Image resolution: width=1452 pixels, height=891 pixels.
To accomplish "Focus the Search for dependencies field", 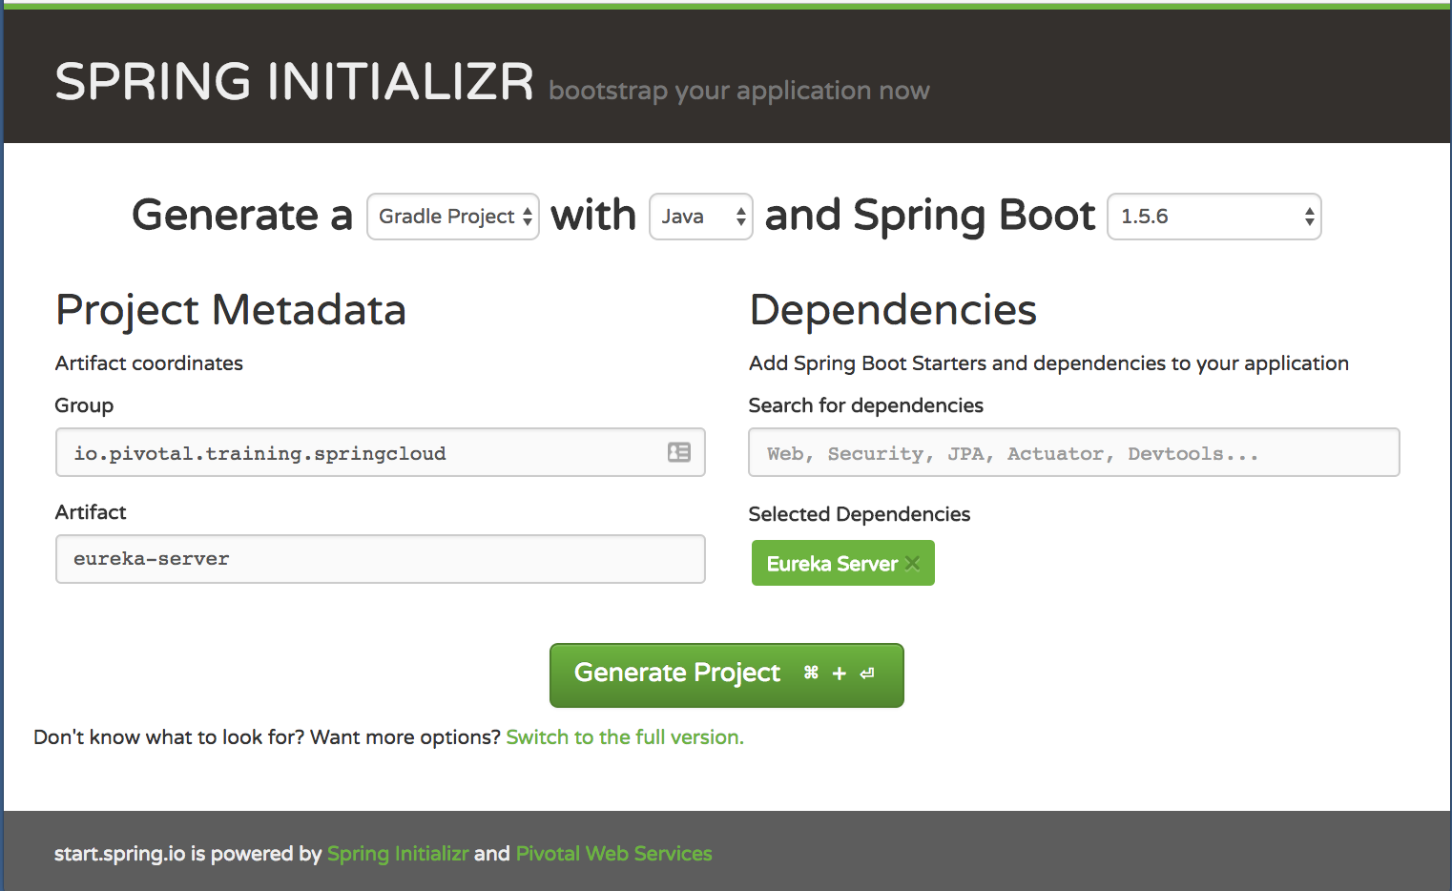I will (1074, 452).
